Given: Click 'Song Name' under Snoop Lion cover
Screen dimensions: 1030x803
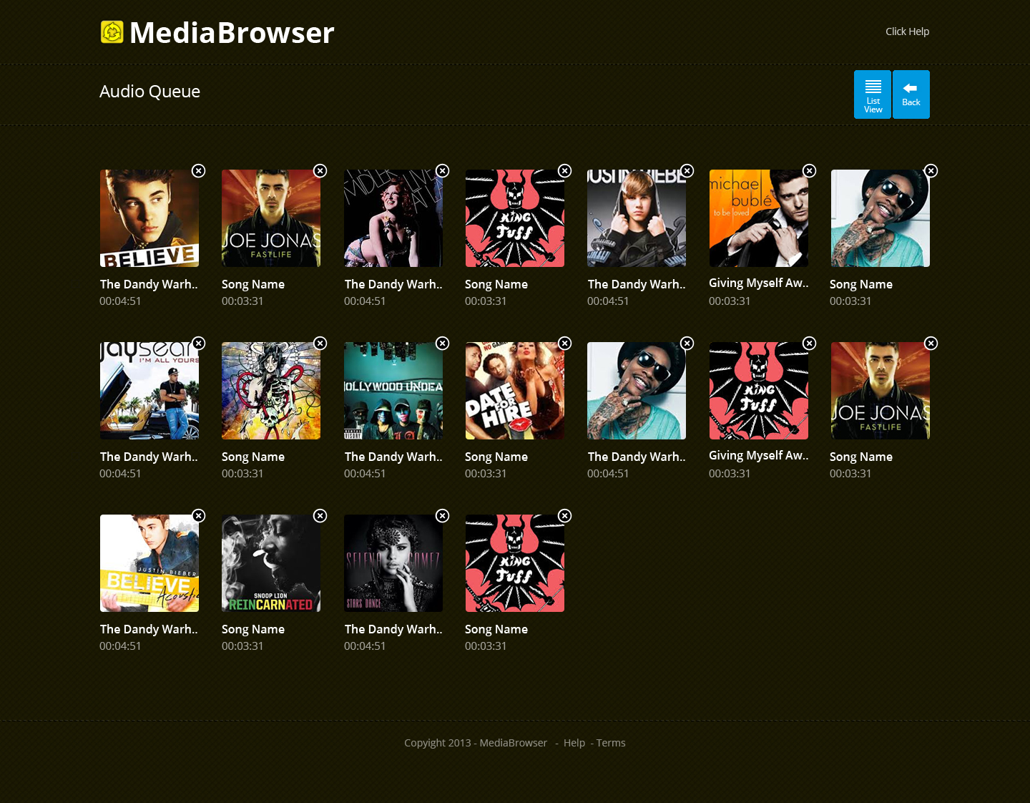Looking at the screenshot, I should tap(253, 629).
